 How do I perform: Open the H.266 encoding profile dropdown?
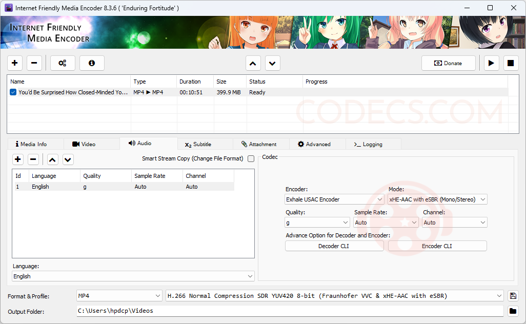pyautogui.click(x=335, y=296)
